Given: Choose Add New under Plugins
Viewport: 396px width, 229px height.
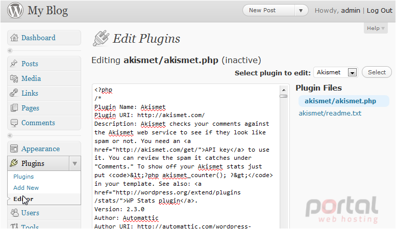Looking at the screenshot, I should click(26, 188).
